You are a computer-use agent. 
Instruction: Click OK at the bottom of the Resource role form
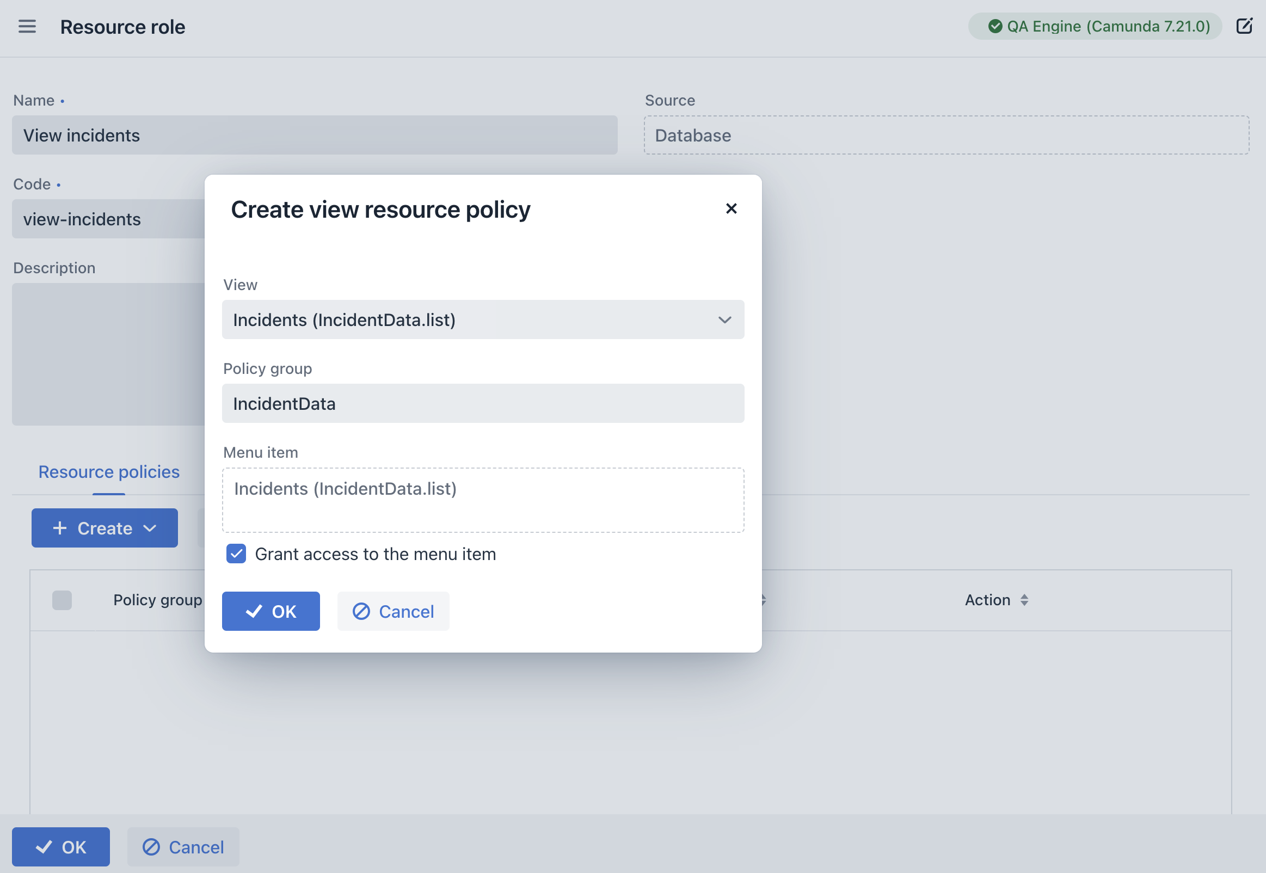[61, 847]
